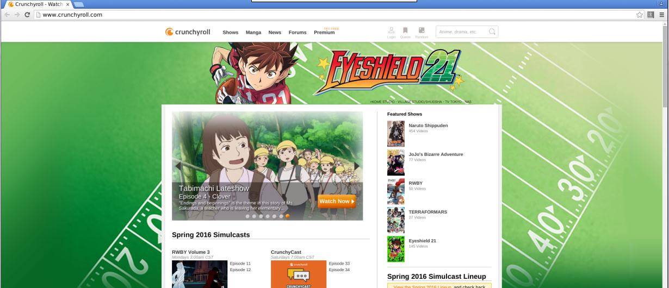Click the Spring 2016 Simulcast Lineup heading

click(436, 277)
